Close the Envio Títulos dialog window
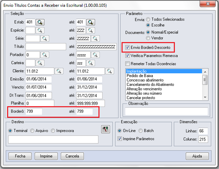Viewport: 219px width, 169px height. 208,4
